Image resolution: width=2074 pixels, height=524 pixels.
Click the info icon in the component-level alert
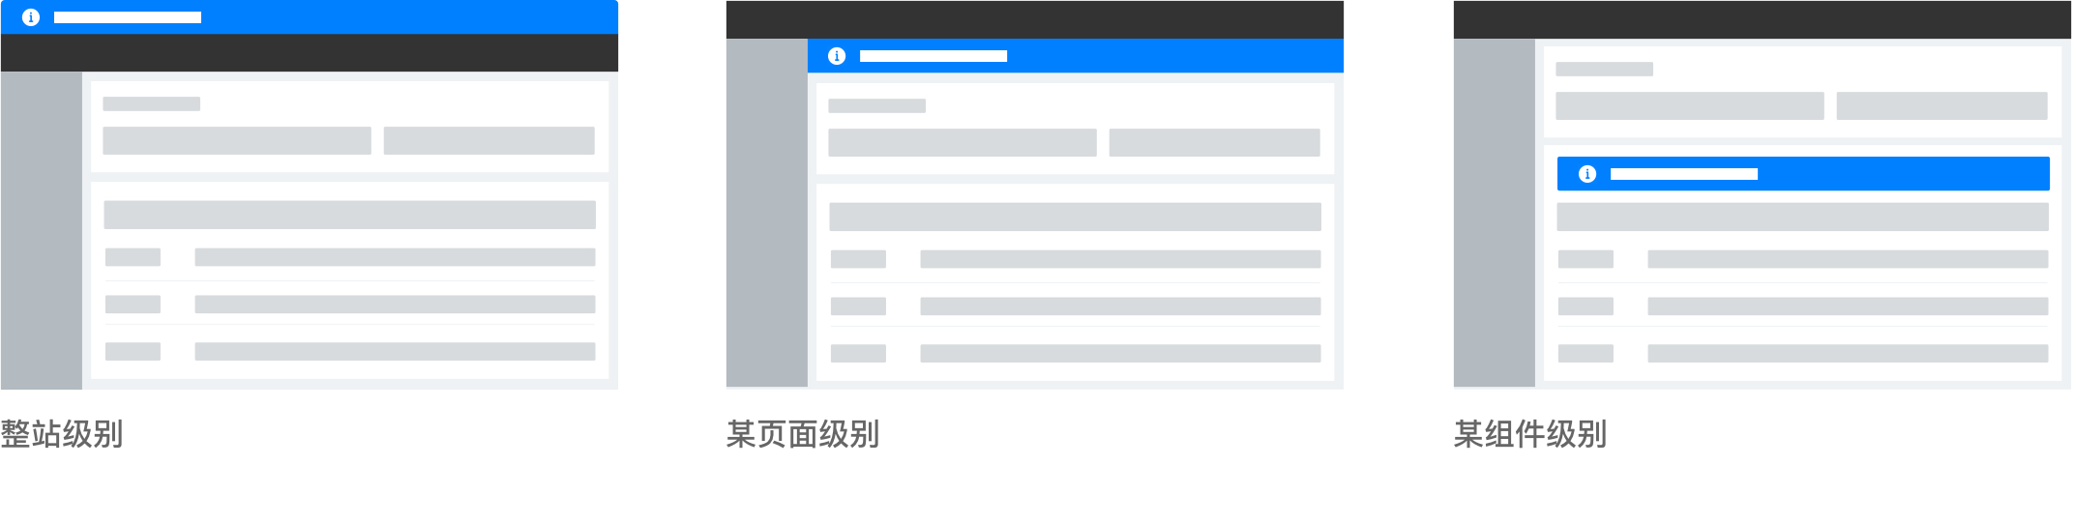click(1587, 174)
